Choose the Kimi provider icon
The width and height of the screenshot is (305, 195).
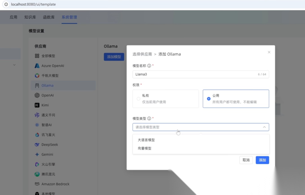(37, 105)
